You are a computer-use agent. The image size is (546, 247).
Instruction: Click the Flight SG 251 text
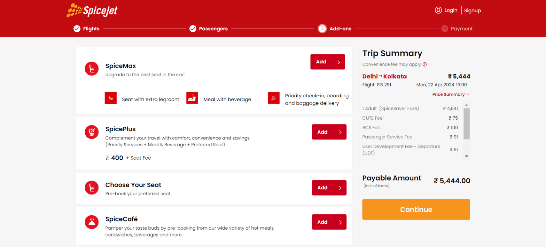coord(377,85)
